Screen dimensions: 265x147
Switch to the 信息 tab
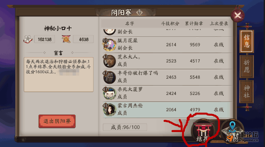tap(247, 41)
